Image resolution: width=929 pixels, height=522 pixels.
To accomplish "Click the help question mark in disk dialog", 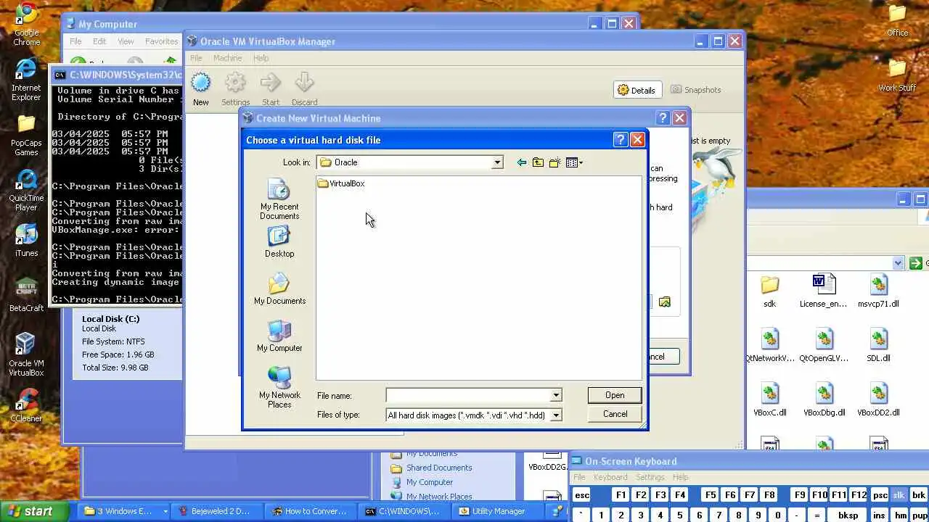I will [620, 140].
